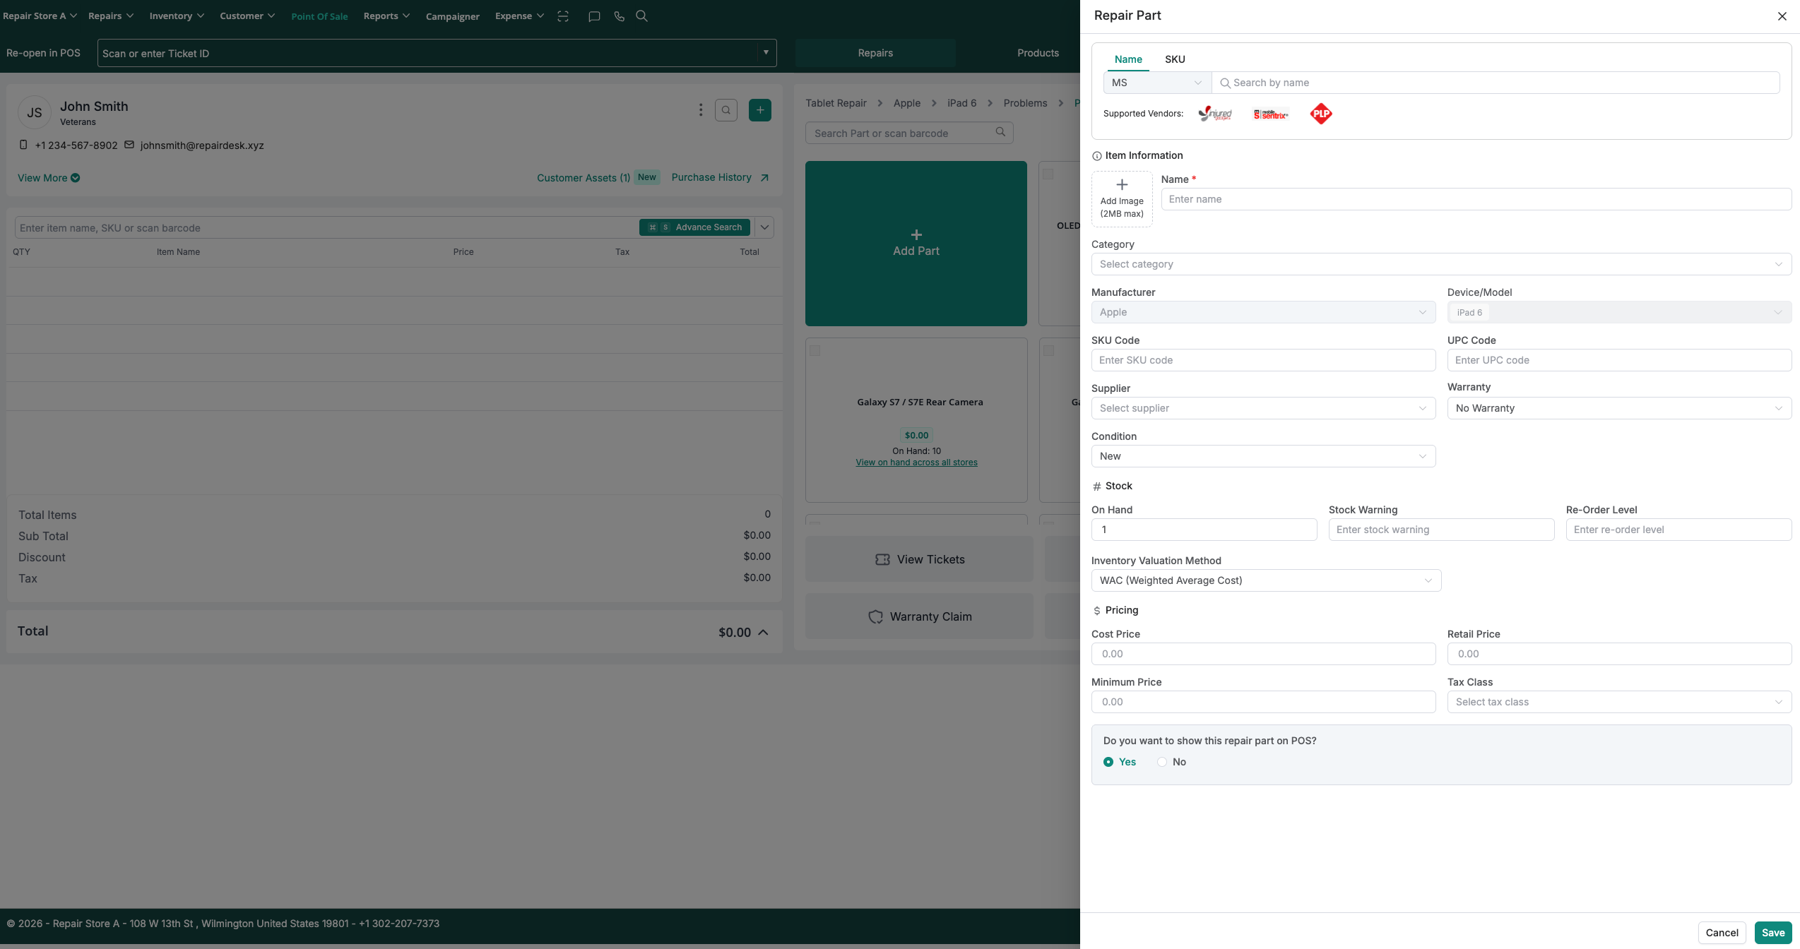The height and width of the screenshot is (949, 1800).
Task: Open the Inventory Valuation Method dropdown
Action: pos(1265,580)
